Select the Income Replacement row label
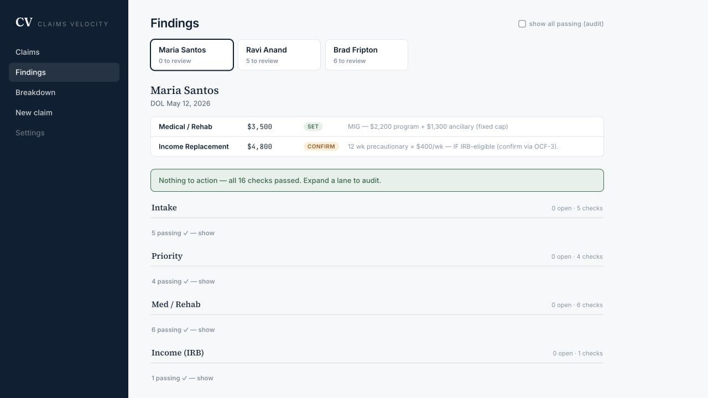Image resolution: width=708 pixels, height=398 pixels. coord(194,146)
